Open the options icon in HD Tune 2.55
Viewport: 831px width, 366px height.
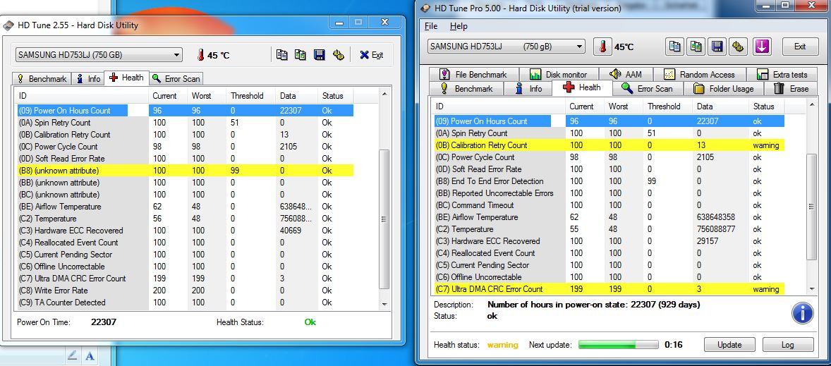click(338, 54)
